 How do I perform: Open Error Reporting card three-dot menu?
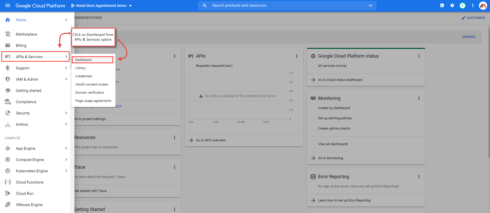[419, 177]
